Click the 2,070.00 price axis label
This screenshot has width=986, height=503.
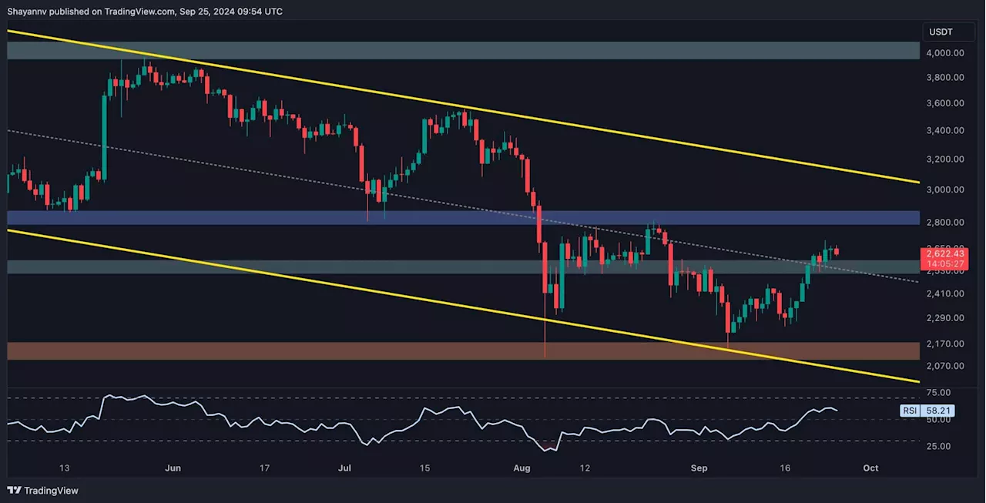point(946,366)
